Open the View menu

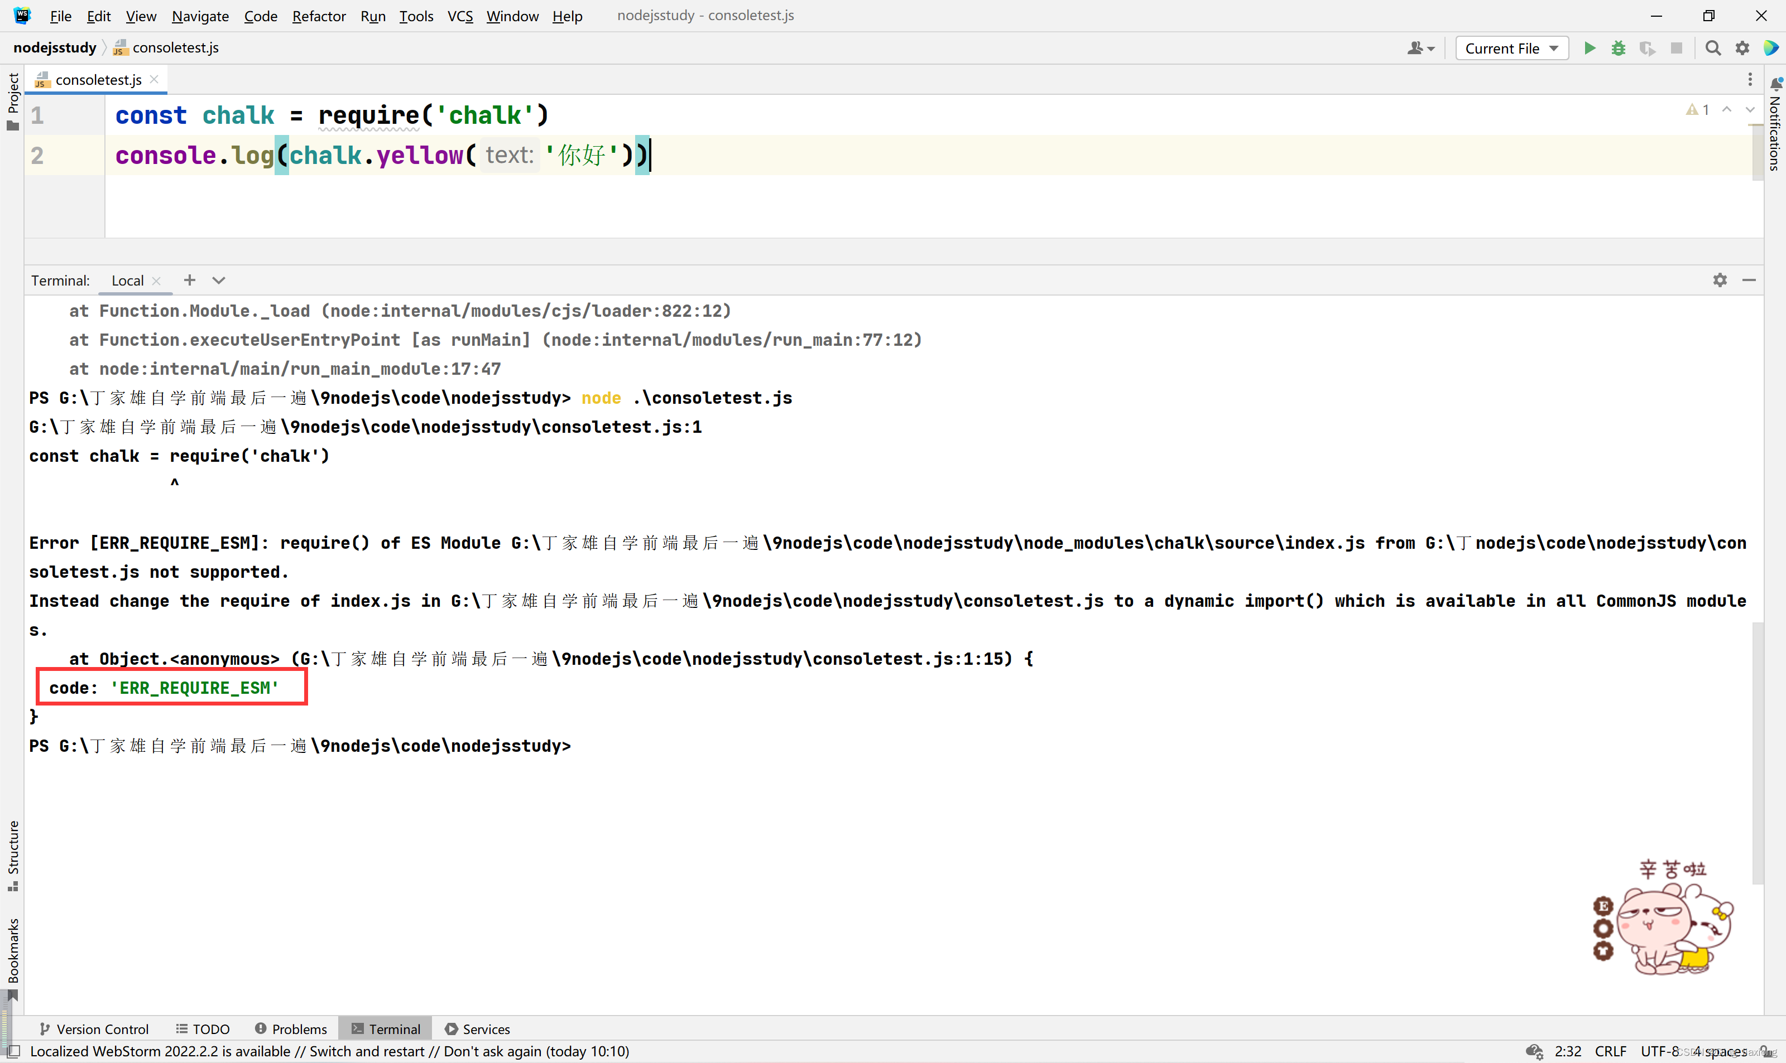click(141, 16)
